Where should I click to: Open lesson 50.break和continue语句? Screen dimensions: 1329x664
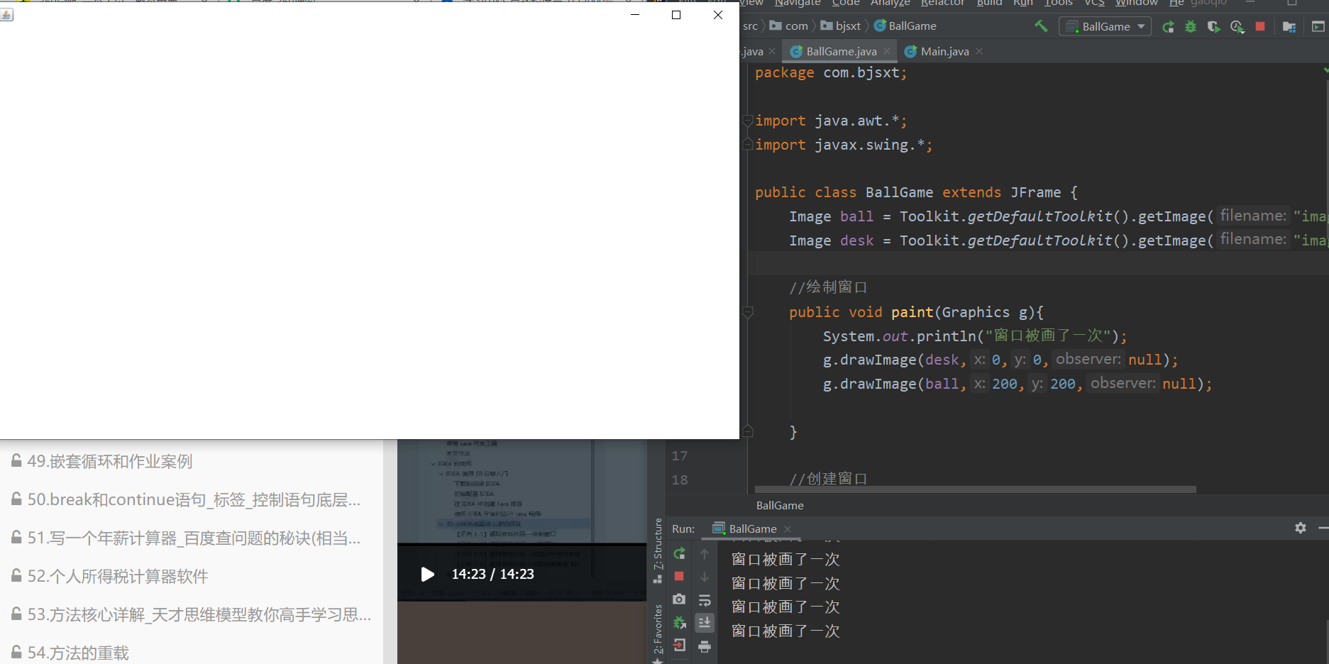(194, 499)
